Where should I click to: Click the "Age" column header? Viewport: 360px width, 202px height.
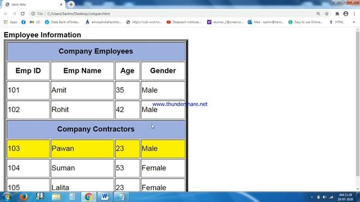tap(127, 71)
